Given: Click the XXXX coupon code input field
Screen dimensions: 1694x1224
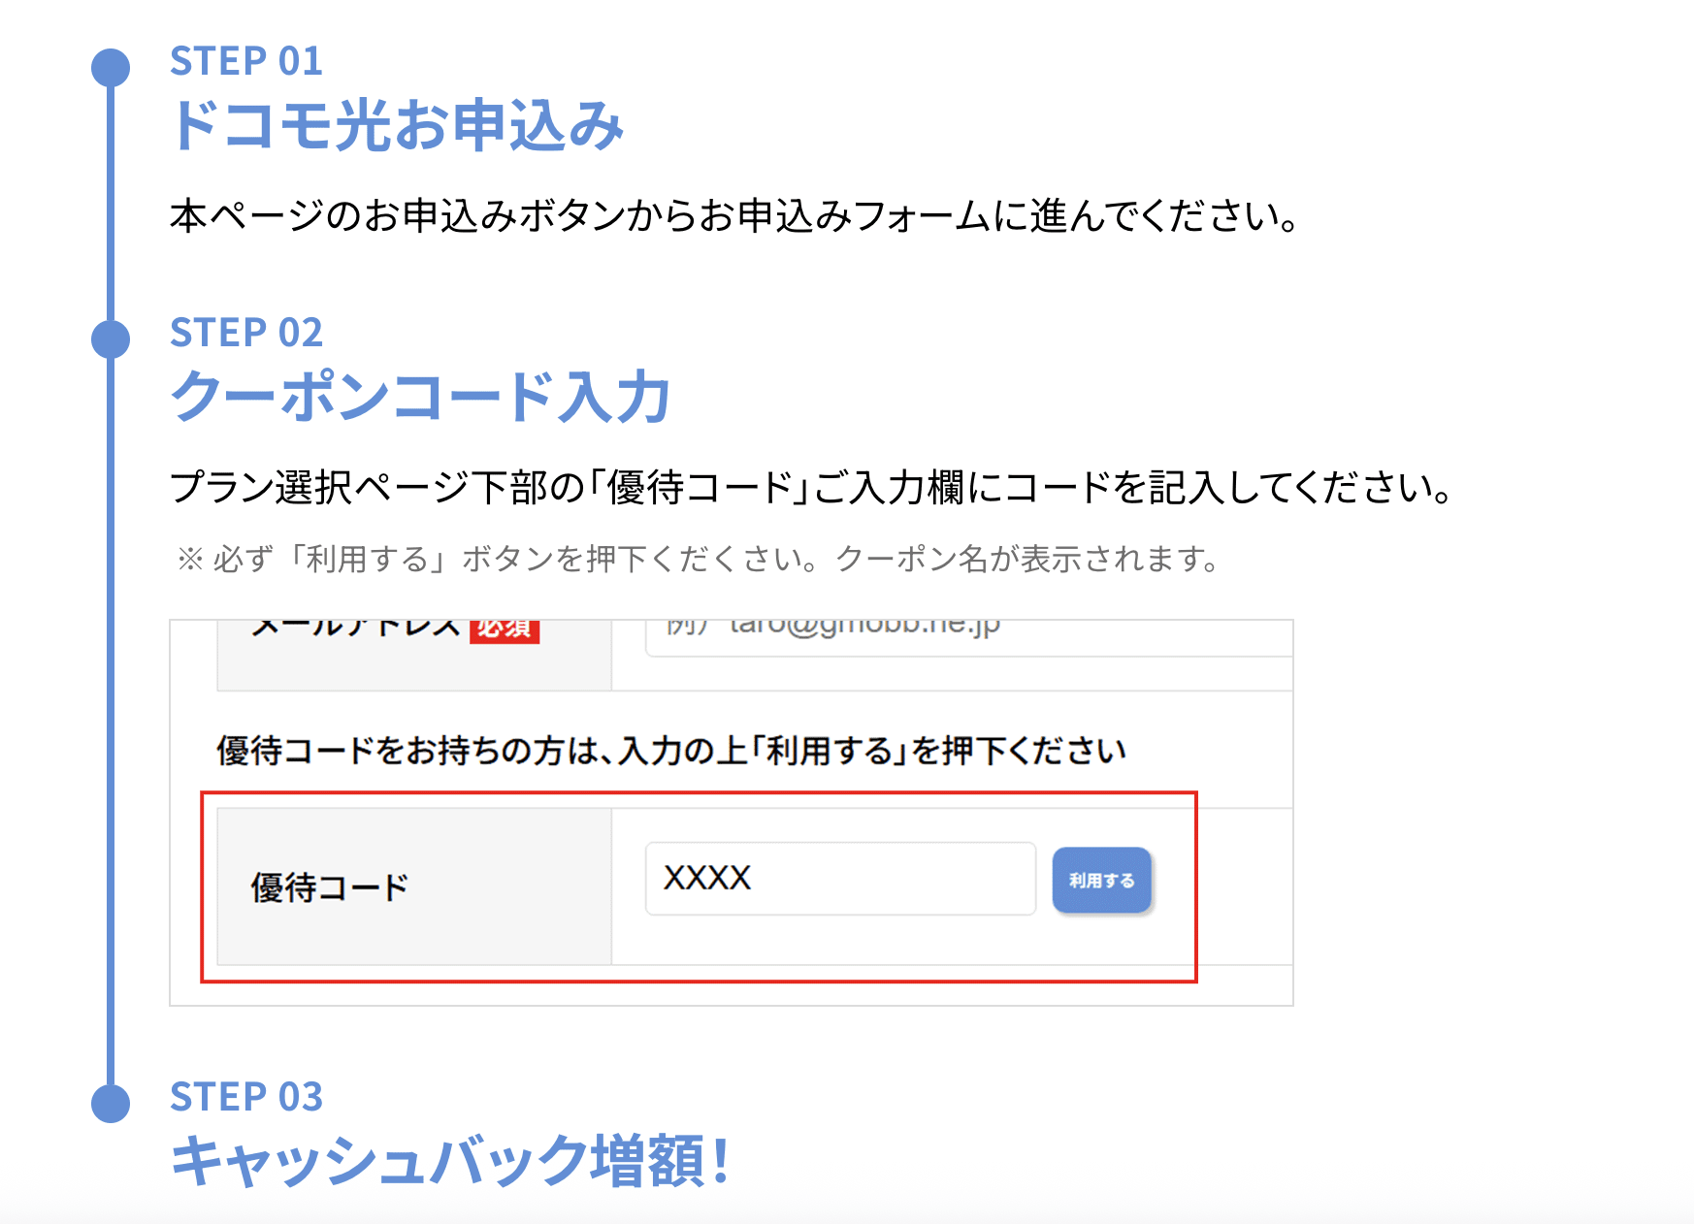Looking at the screenshot, I should tap(839, 880).
